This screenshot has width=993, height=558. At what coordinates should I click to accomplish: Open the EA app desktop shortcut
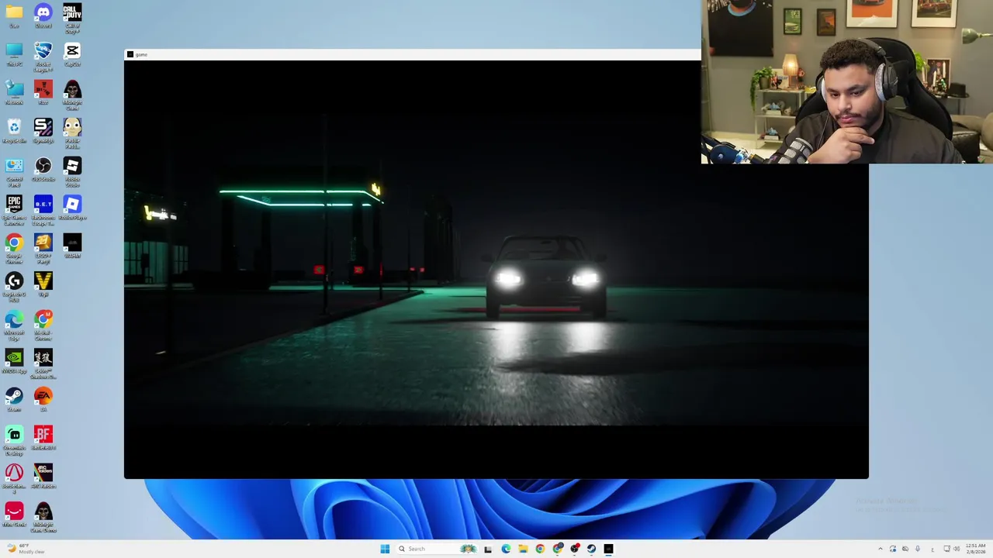(43, 399)
